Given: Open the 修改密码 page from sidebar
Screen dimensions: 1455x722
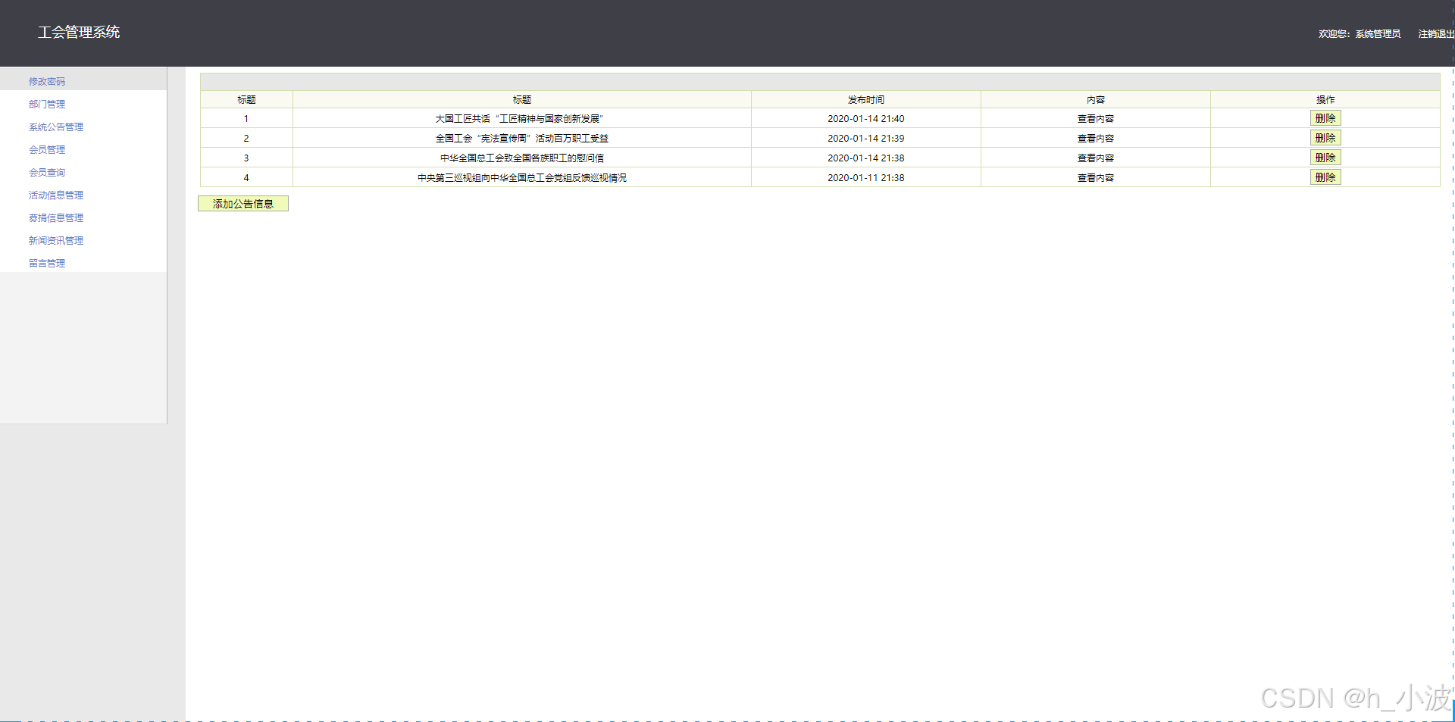Looking at the screenshot, I should coord(47,81).
